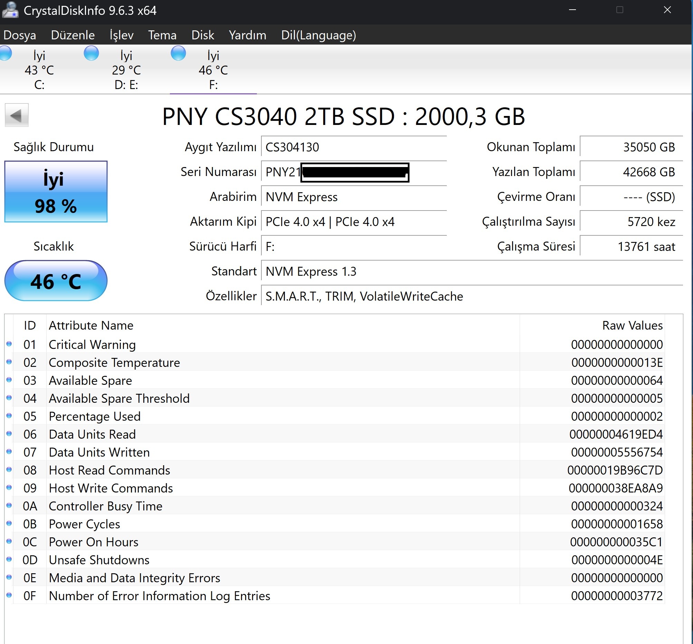Click the CrystalDiskInfo app icon in title bar
693x644 pixels.
pos(10,10)
